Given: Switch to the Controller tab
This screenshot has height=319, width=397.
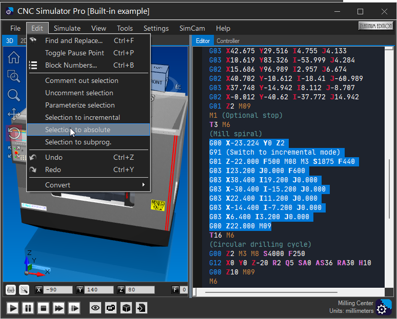Looking at the screenshot, I should coord(228,41).
